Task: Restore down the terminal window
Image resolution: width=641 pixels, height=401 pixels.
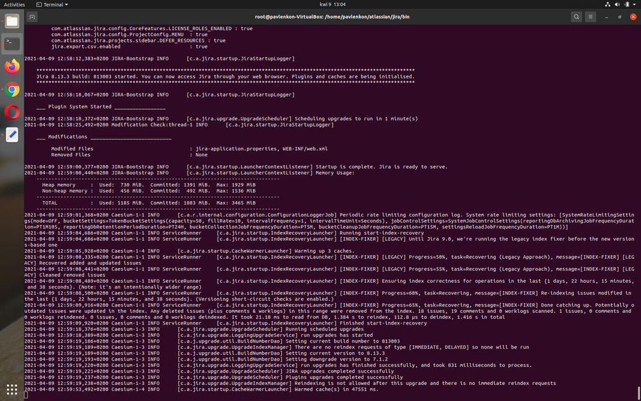Action: (x=620, y=17)
